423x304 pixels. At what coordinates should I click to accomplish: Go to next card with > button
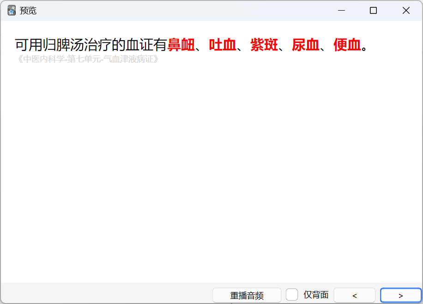(401, 295)
